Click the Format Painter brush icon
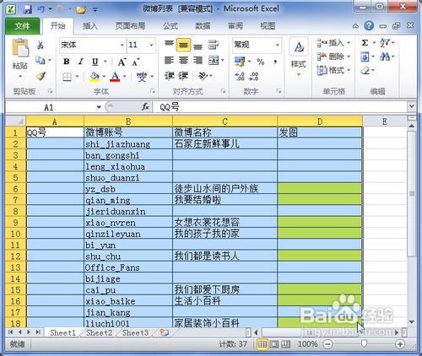Screen dimensions: 422x356 point(41,76)
